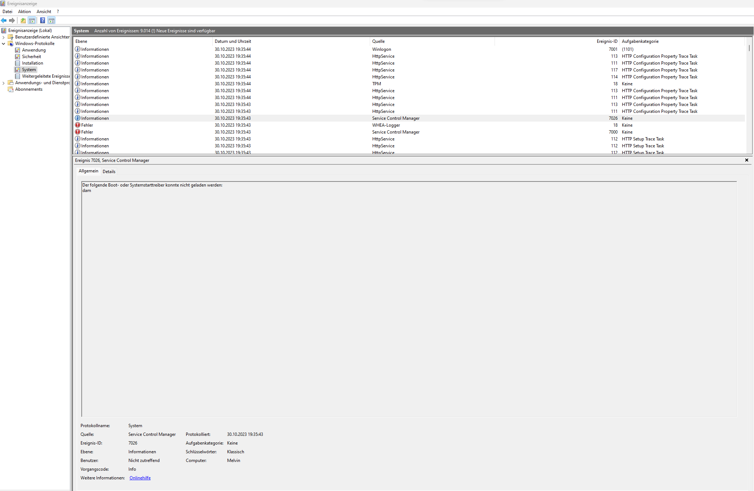Switch to the Details tab
The width and height of the screenshot is (754, 491).
(x=109, y=172)
